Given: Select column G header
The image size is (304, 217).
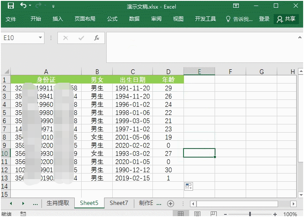Looking at the screenshot, I should pyautogui.click(x=262, y=72).
